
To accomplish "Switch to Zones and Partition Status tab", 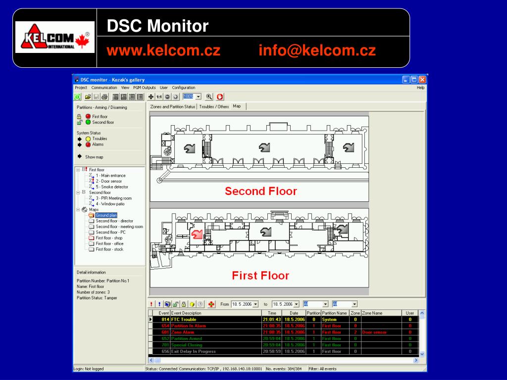I will (x=173, y=107).
